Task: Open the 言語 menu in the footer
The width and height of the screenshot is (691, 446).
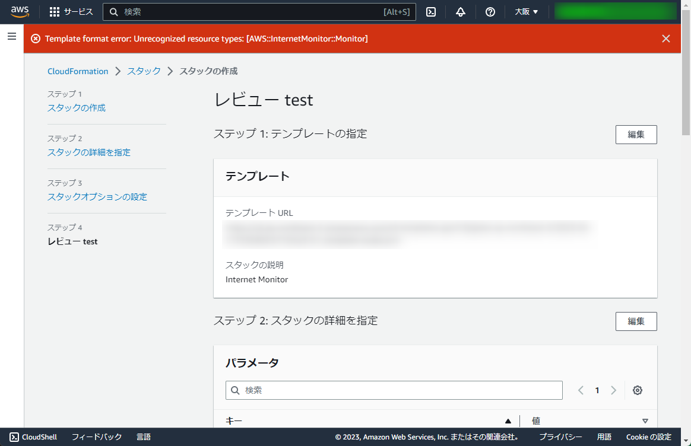Action: [x=144, y=437]
